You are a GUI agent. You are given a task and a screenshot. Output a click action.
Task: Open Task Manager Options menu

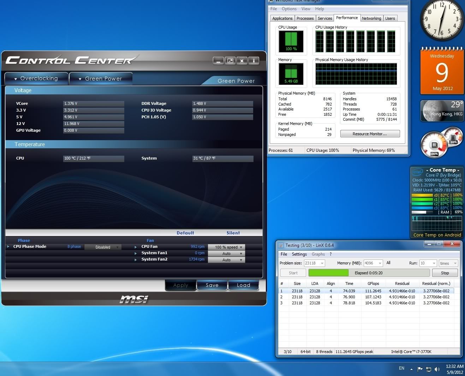pyautogui.click(x=289, y=9)
